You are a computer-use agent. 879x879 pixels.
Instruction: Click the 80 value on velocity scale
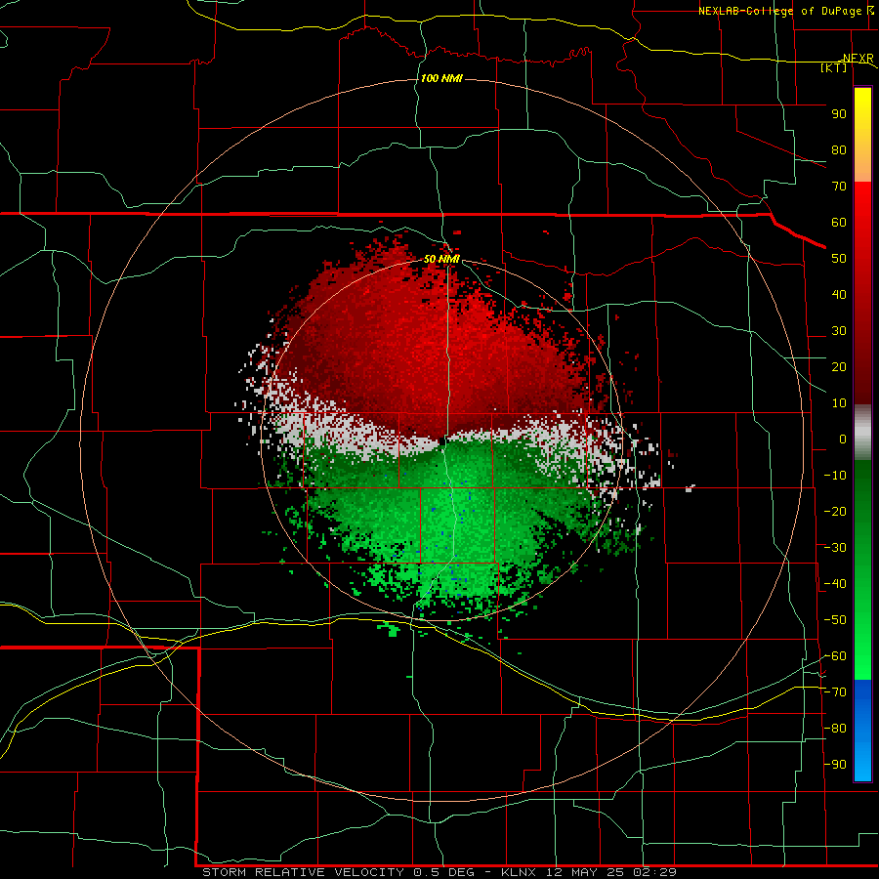tap(839, 150)
